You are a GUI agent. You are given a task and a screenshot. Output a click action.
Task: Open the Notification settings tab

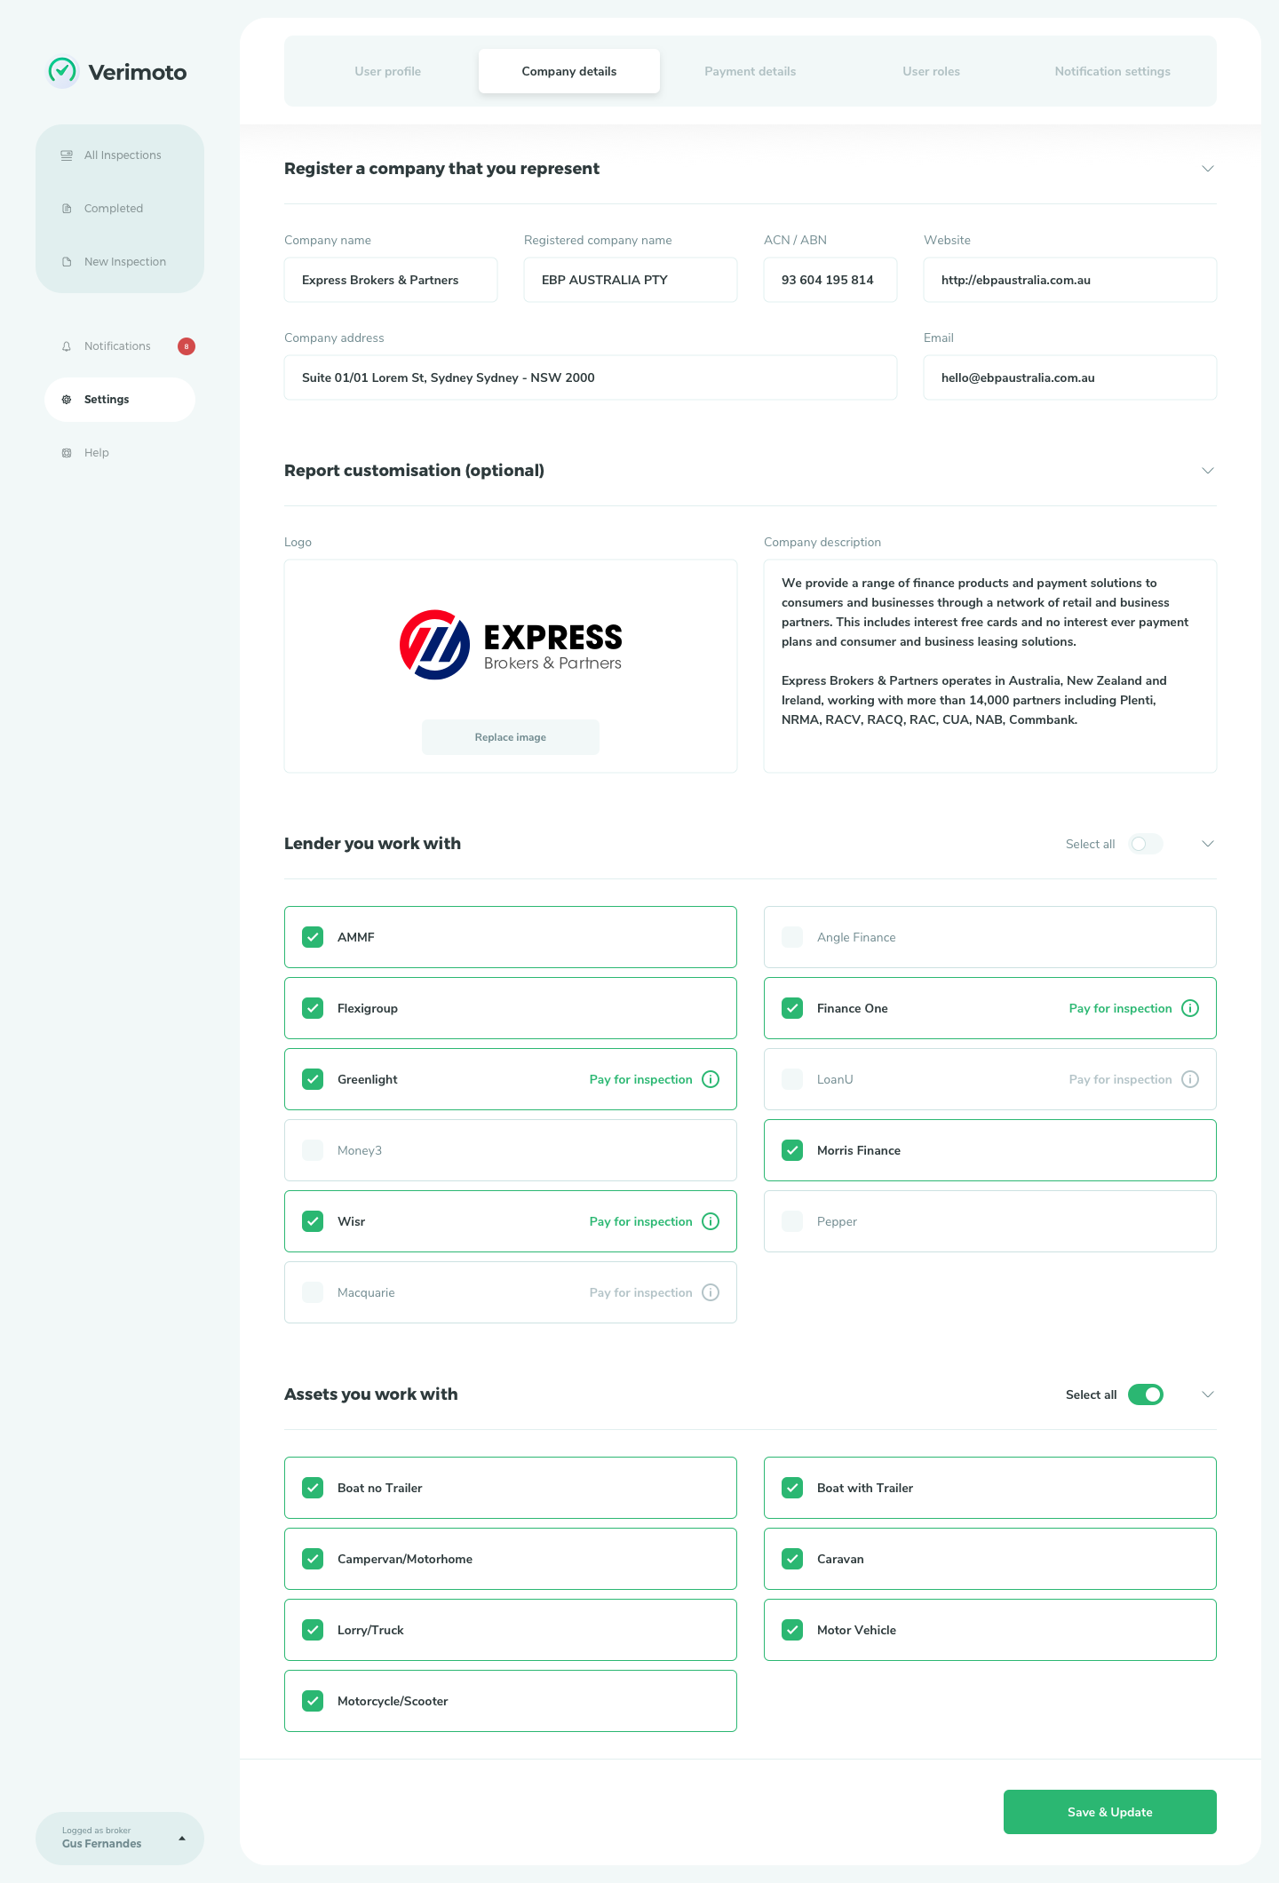coord(1113,71)
